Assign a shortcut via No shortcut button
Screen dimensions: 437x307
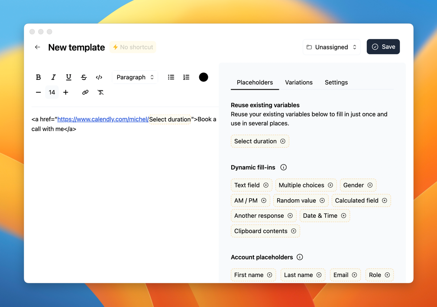tap(133, 47)
